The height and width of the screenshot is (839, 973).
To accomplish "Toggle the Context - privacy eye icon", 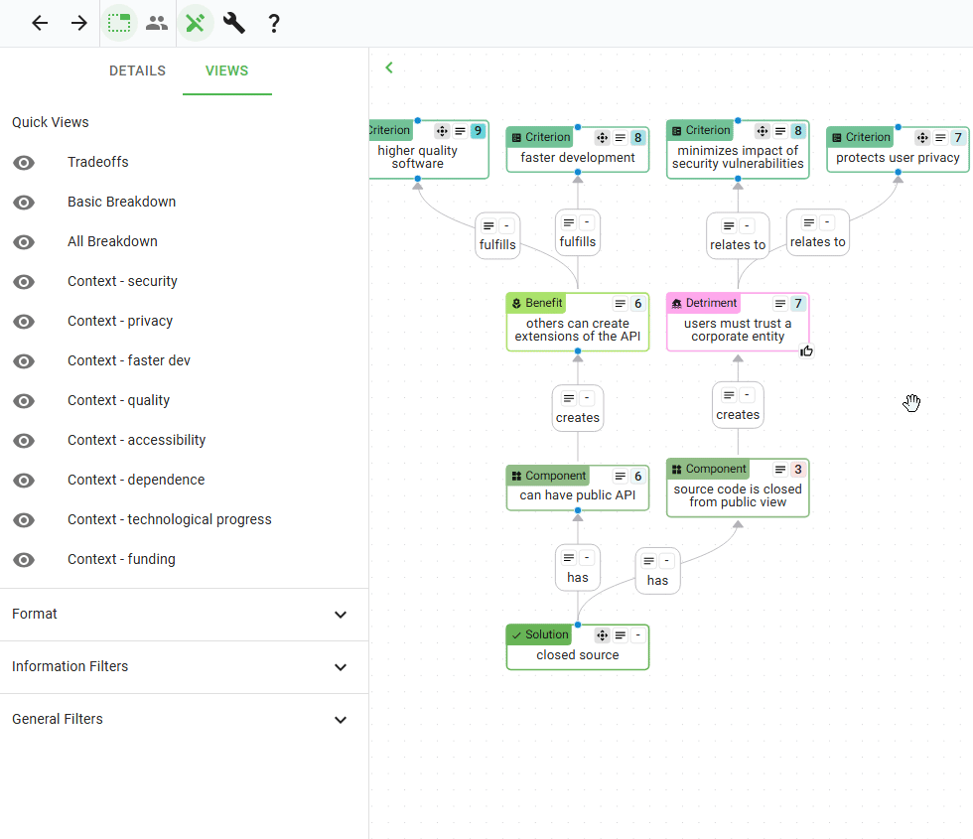I will (x=24, y=322).
